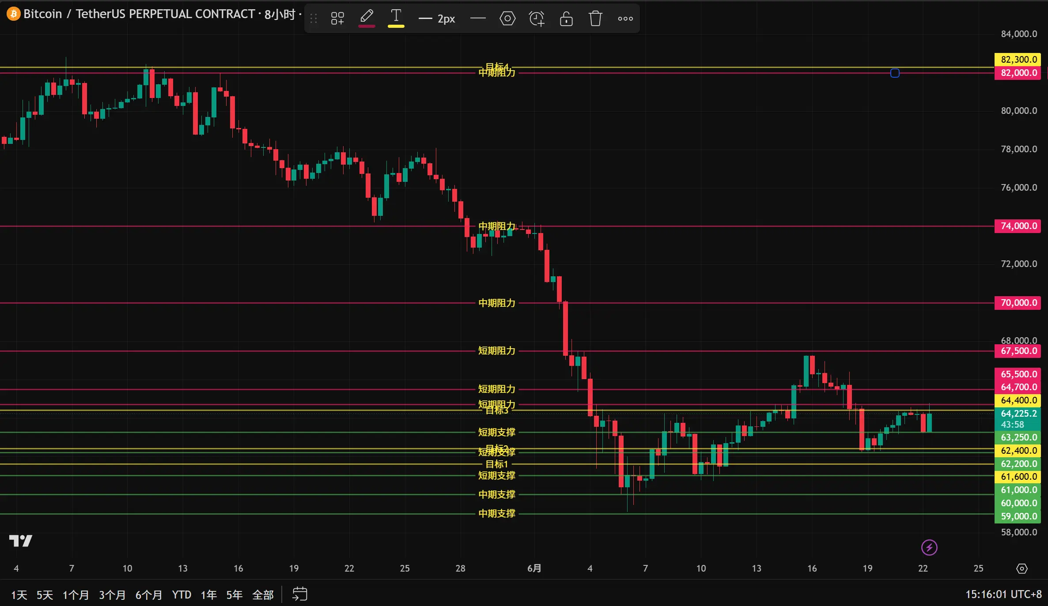Screen dimensions: 1048x606
Task: Click the 59,000.0 green price label
Action: (x=1018, y=516)
